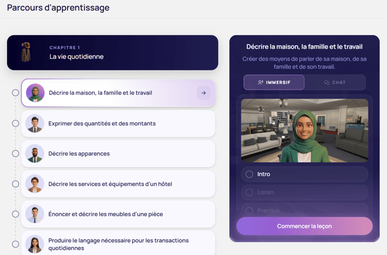Click the Intro step row
387x255 pixels.
click(304, 174)
